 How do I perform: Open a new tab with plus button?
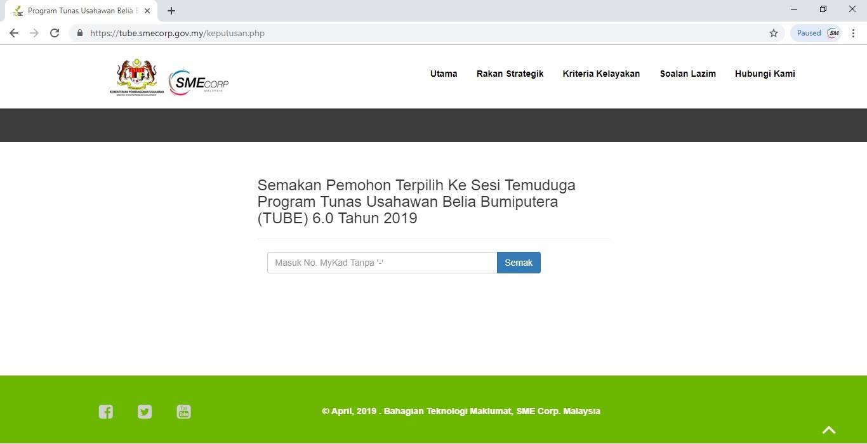(x=171, y=11)
